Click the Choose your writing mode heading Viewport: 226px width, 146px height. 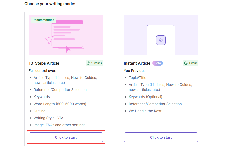pos(50,4)
